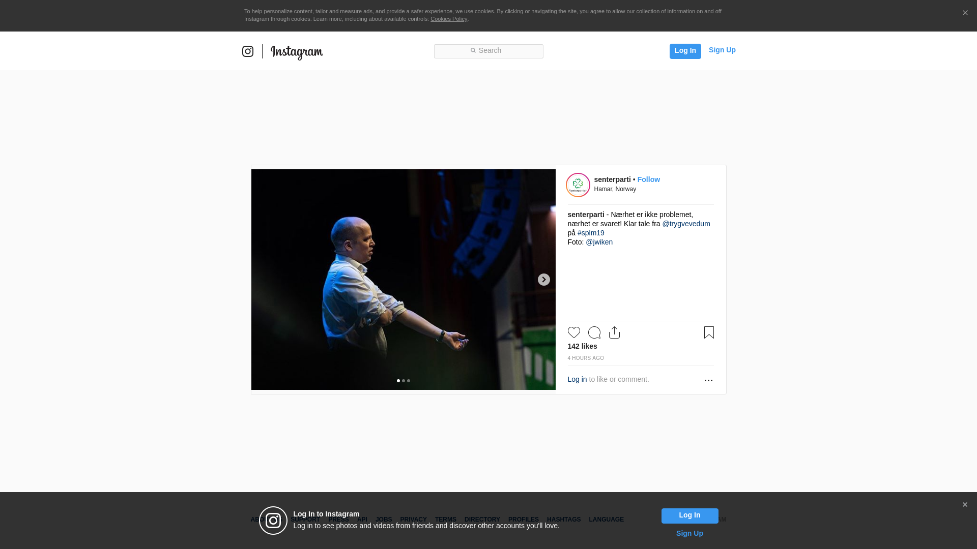Open senterparti profile avatar

[578, 185]
